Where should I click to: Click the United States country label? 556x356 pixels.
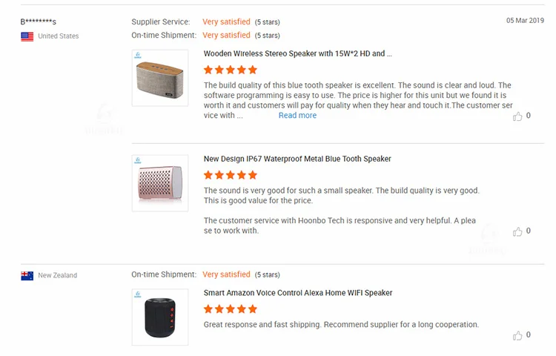click(59, 36)
